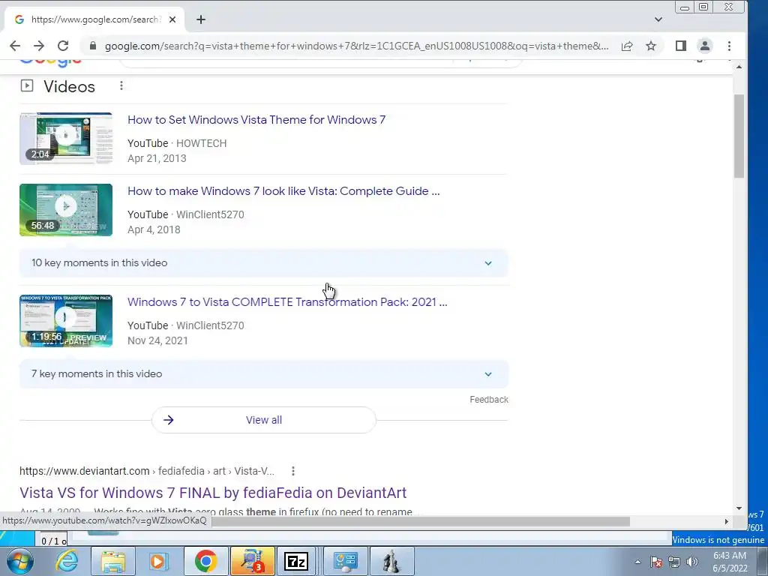768x576 pixels.
Task: Open the Windows Start button
Action: (19, 561)
